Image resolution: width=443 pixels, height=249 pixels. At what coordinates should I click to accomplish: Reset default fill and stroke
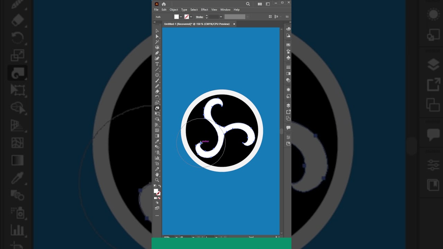pyautogui.click(x=155, y=186)
